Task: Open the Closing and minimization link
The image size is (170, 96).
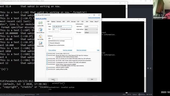Action: tap(94, 18)
